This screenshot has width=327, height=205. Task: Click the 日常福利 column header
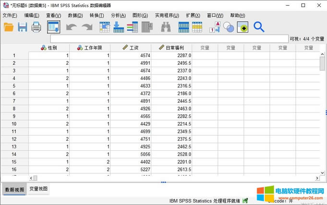(x=171, y=48)
